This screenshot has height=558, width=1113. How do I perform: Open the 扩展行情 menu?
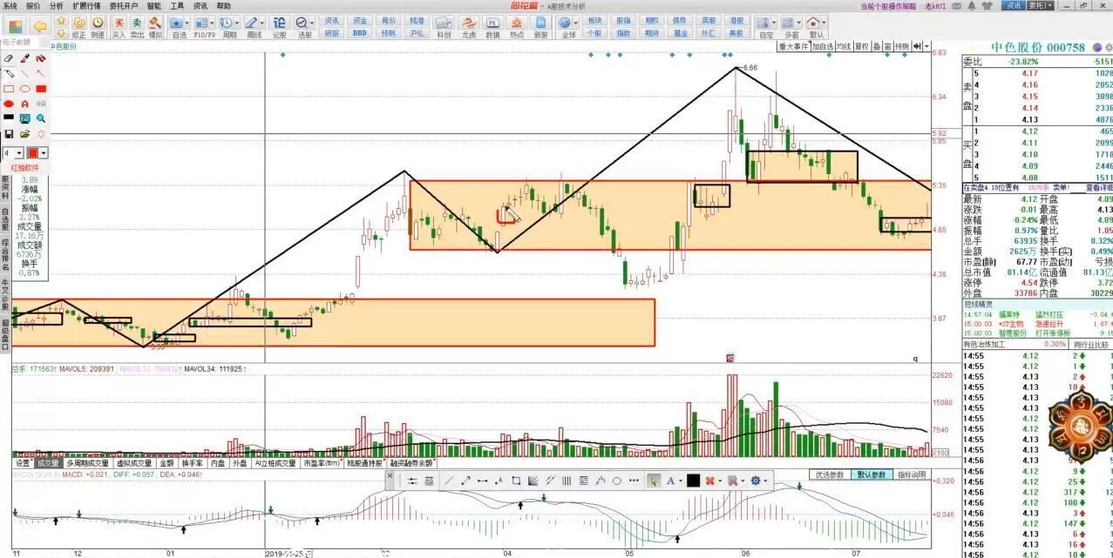pos(85,5)
